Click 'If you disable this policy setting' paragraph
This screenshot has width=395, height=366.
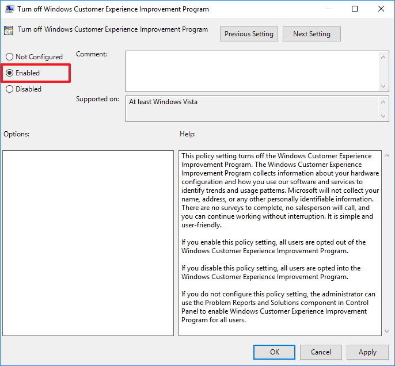click(x=271, y=272)
